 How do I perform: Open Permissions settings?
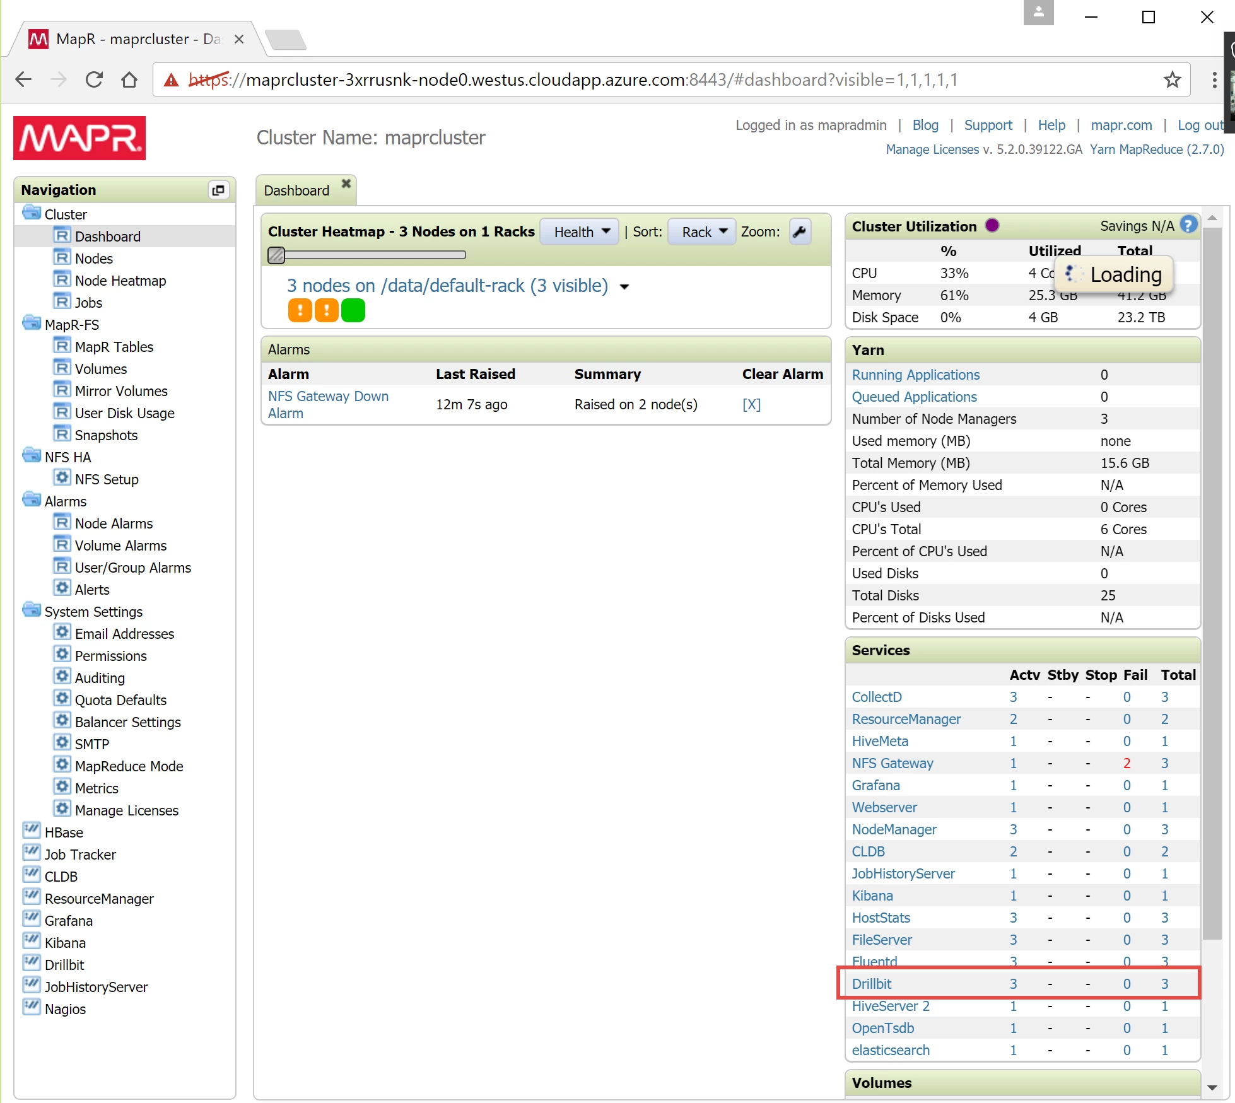click(110, 656)
